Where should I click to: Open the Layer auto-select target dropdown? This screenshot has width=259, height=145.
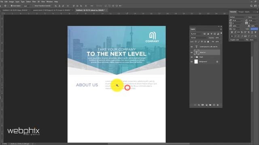point(26,6)
